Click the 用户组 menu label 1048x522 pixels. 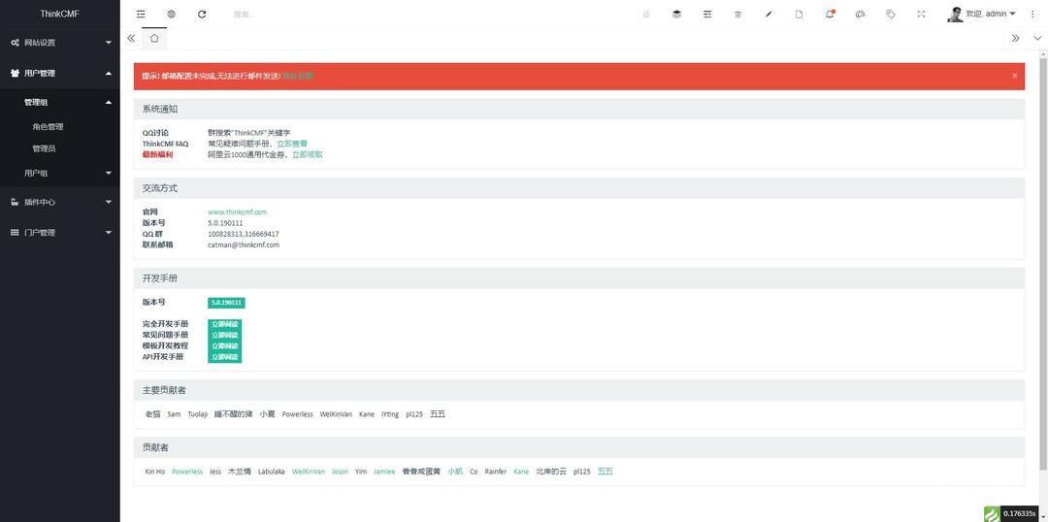(x=36, y=173)
